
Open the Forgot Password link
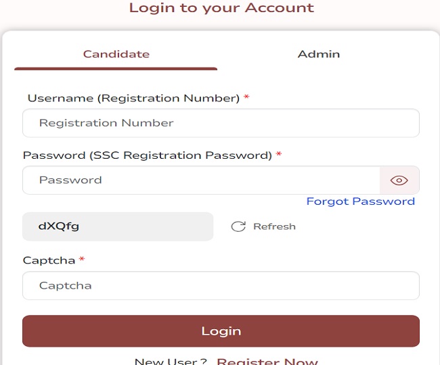point(360,201)
